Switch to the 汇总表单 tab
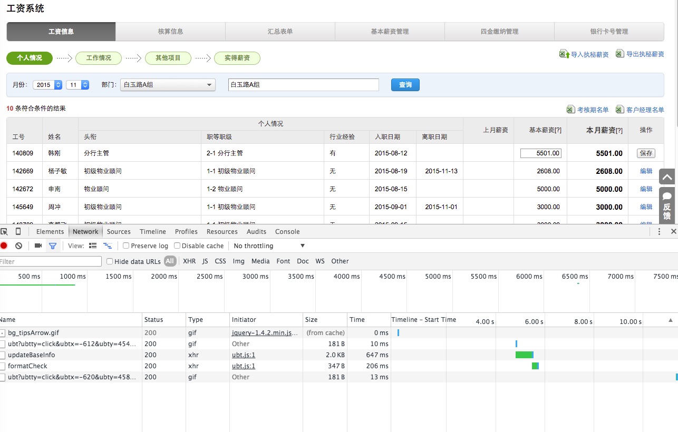Image resolution: width=678 pixels, height=432 pixels. coord(280,32)
